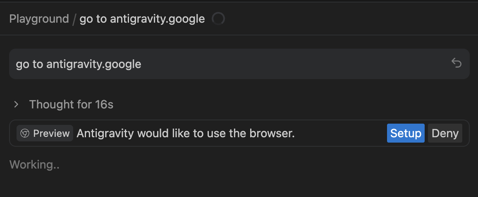Click the undo arrow on the message
The width and height of the screenshot is (478, 197).
(x=456, y=63)
